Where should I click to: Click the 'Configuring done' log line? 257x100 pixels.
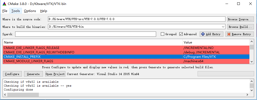18,90
